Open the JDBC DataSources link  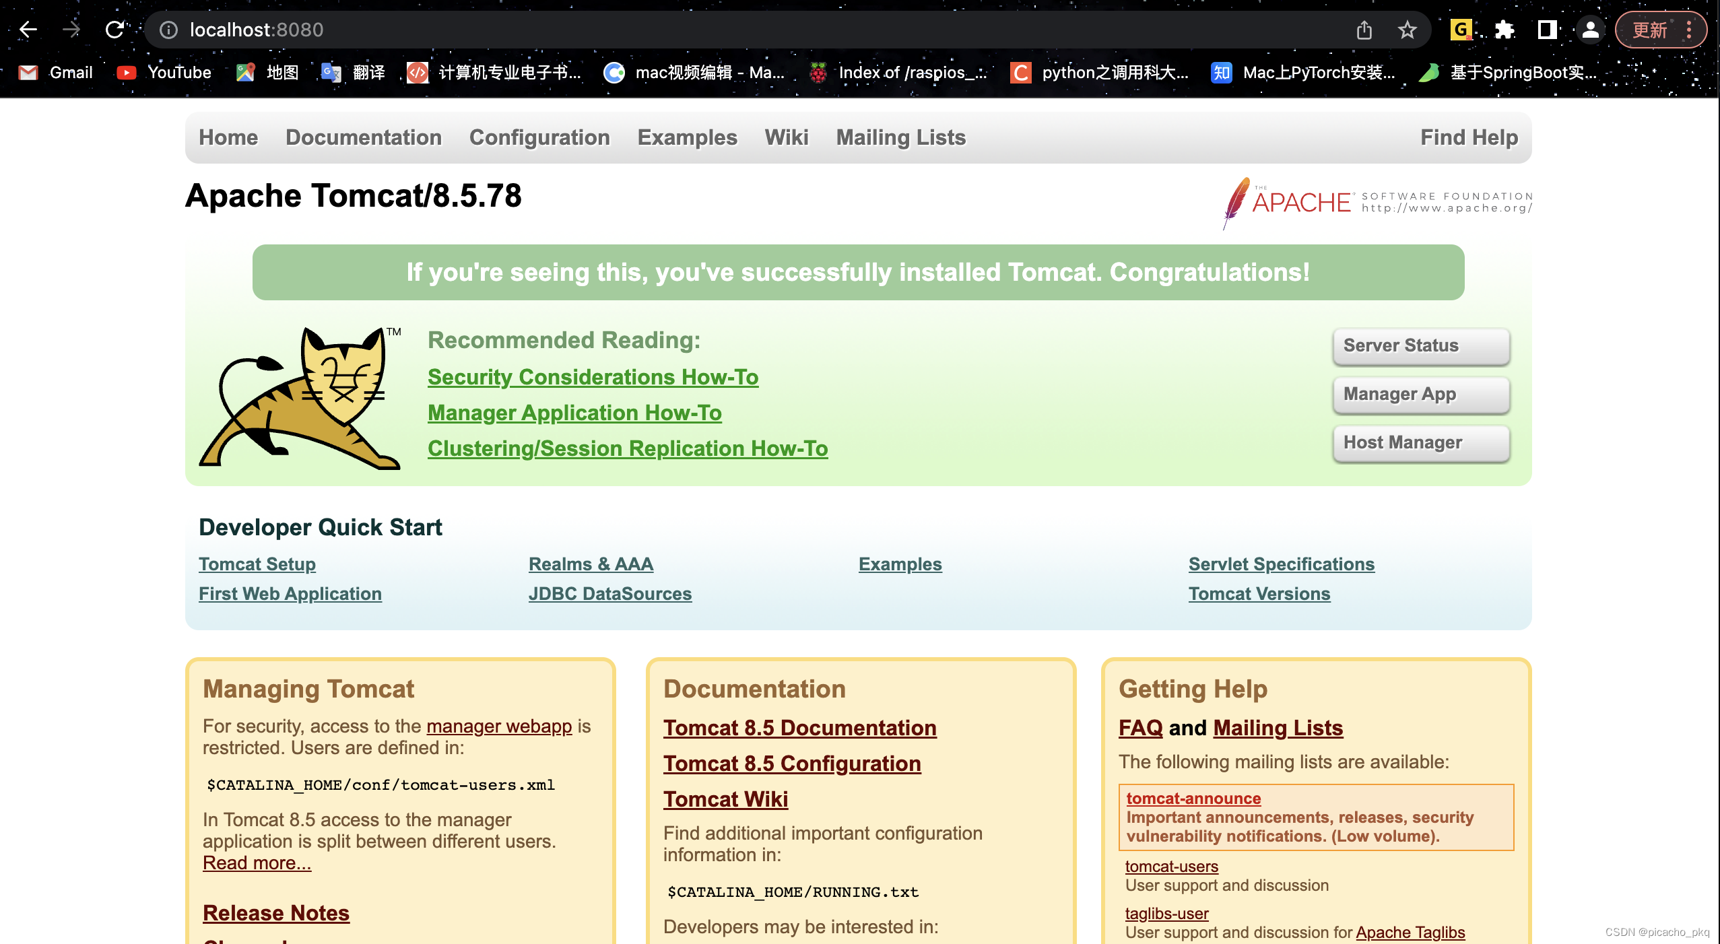609,594
